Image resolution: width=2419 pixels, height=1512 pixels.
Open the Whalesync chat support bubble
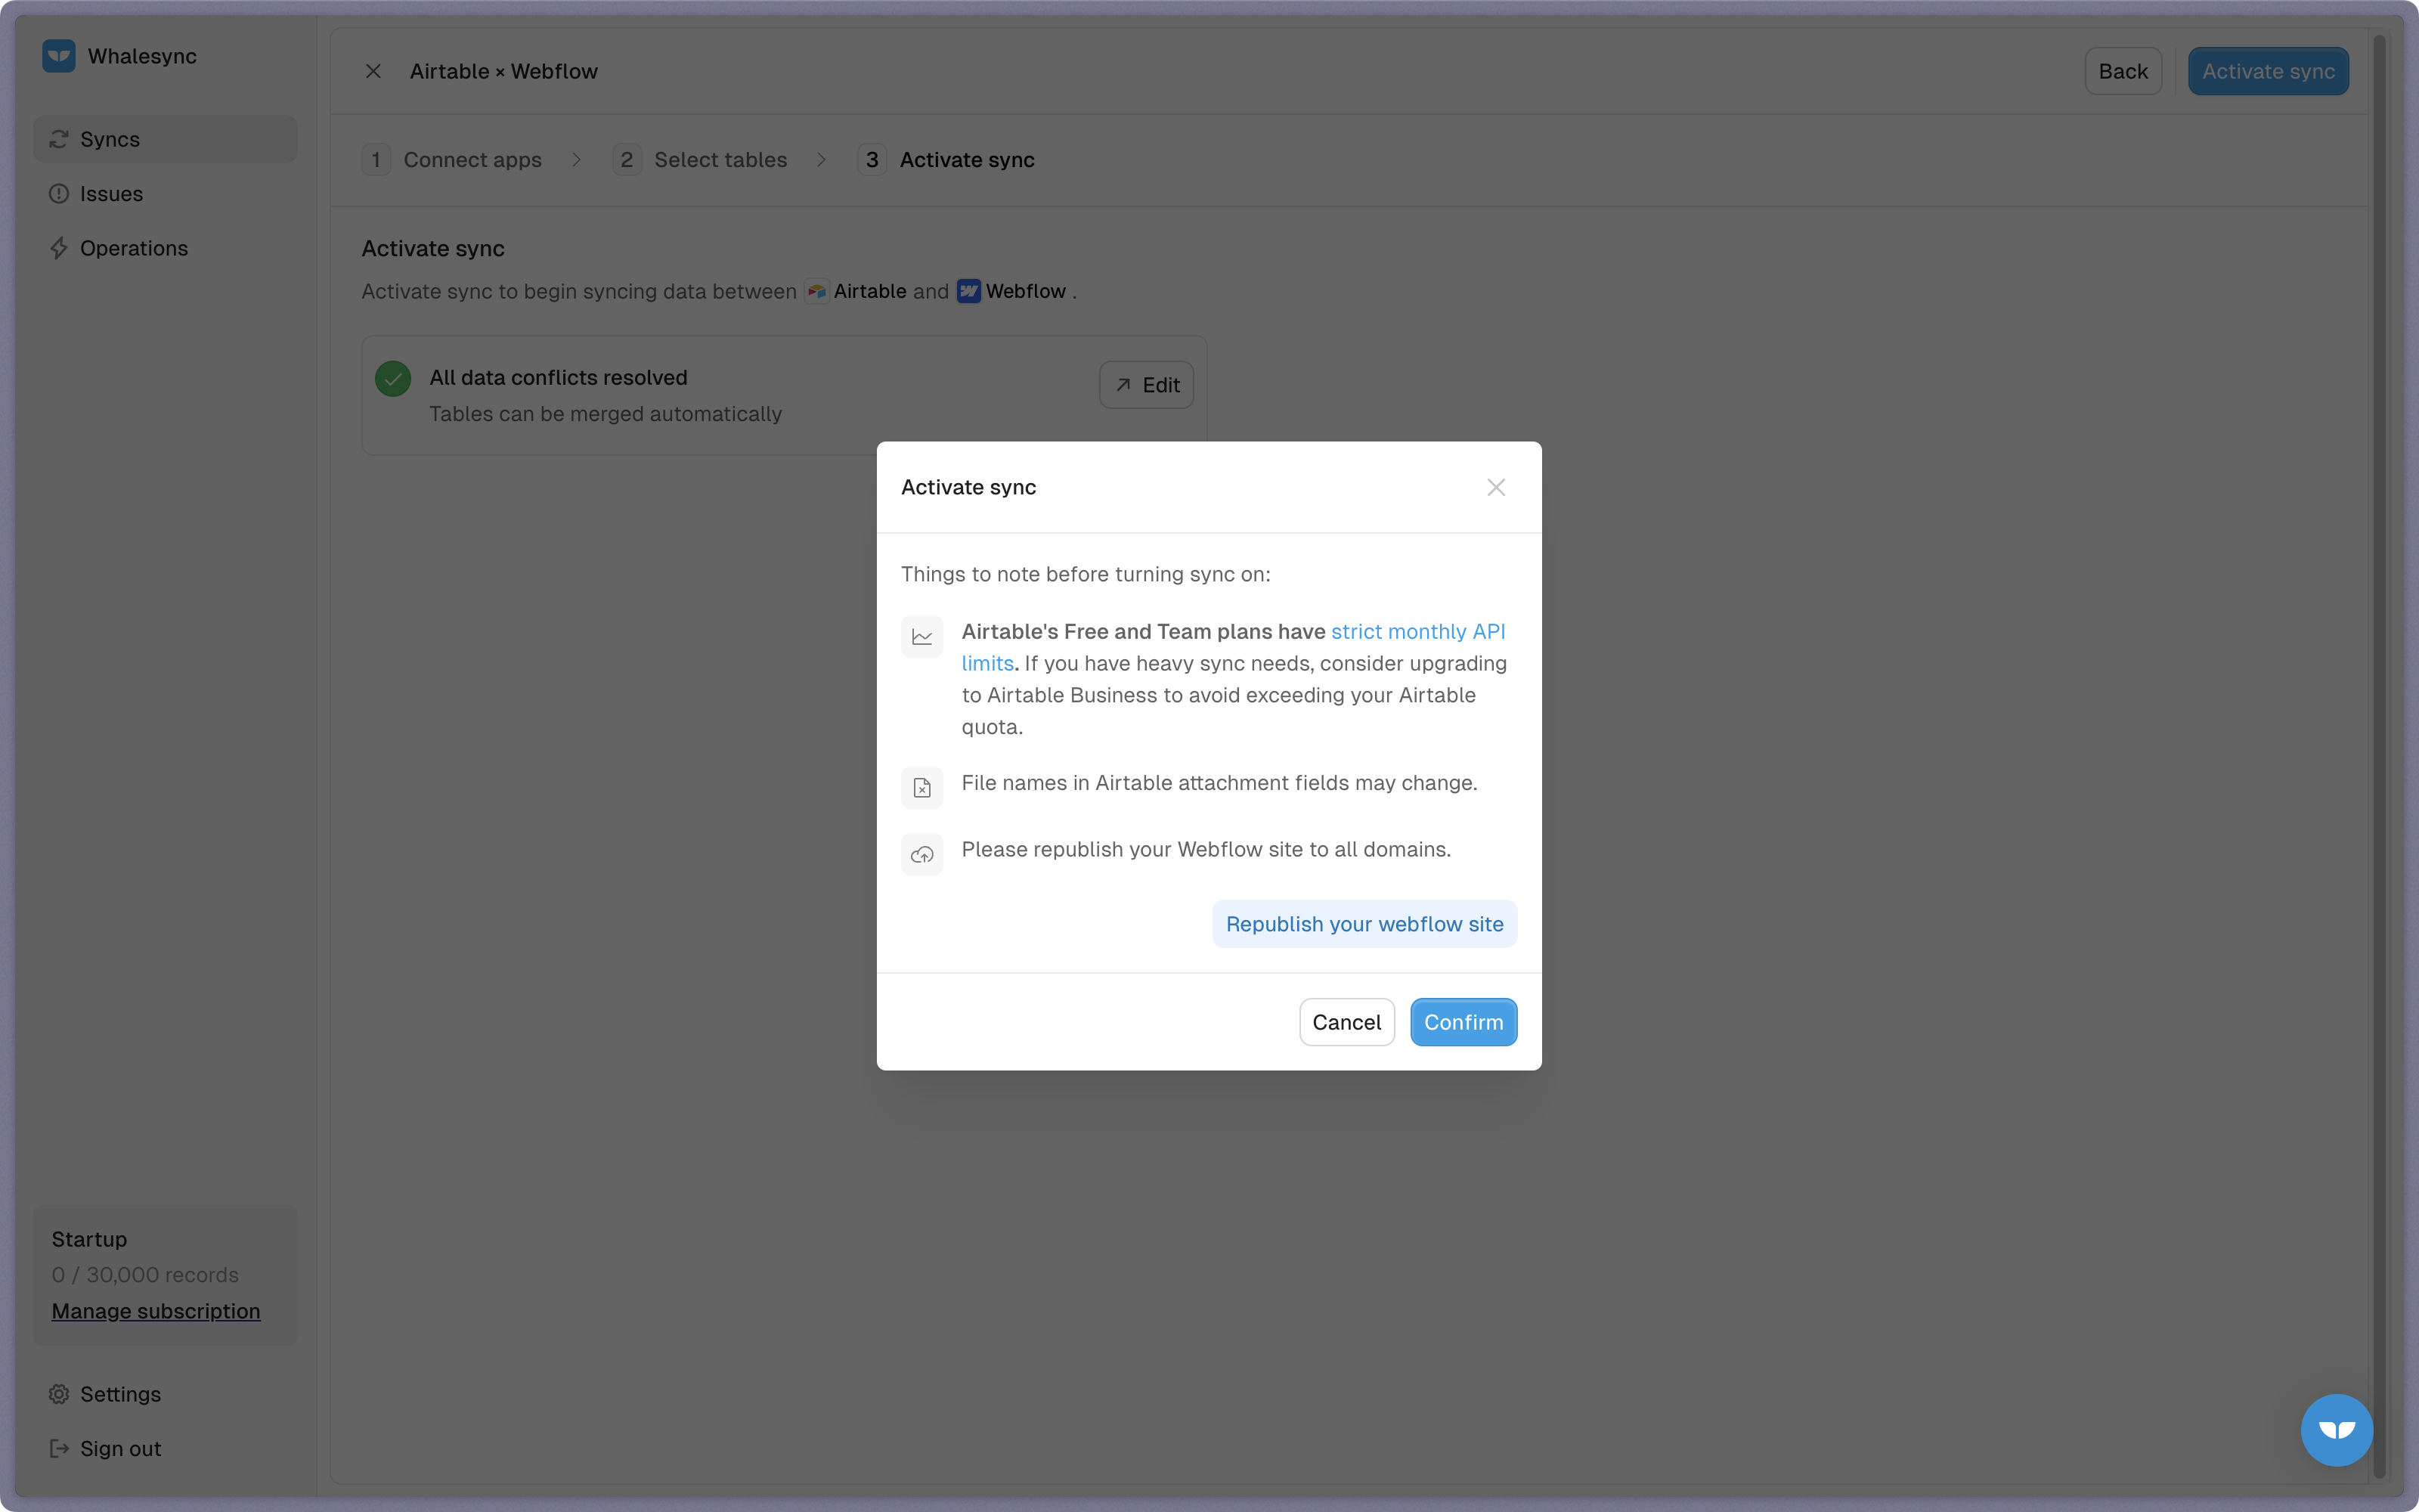coord(2336,1429)
